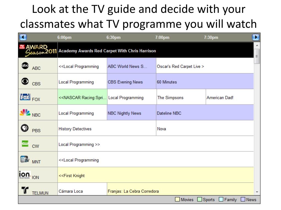Viewport: 281px width, 210px height.
Task: Open the TV Guide Award Season 2011 logo
Action: (x=38, y=50)
